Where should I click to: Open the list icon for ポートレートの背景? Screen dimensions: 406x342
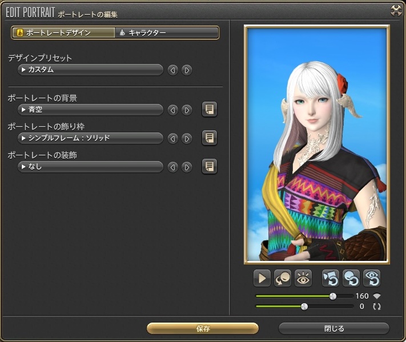(x=210, y=110)
